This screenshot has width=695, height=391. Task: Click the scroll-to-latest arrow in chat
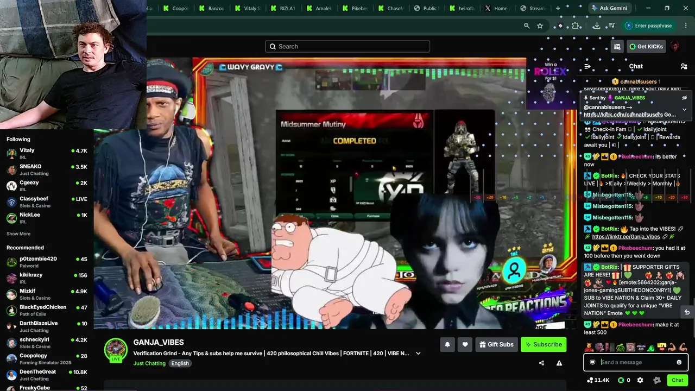(687, 312)
